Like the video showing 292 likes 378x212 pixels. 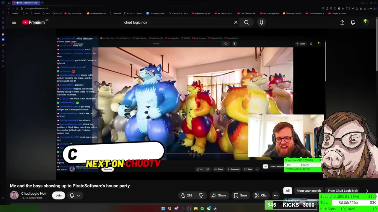pos(186,196)
